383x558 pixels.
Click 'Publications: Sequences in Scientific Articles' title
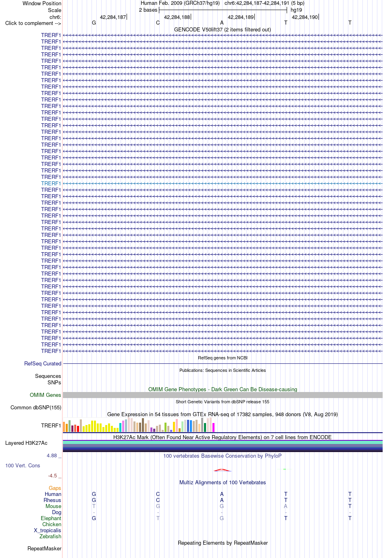(x=223, y=370)
